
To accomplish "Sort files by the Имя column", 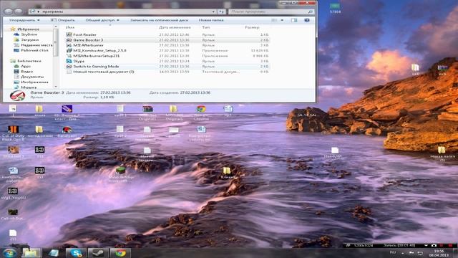I will coord(70,27).
